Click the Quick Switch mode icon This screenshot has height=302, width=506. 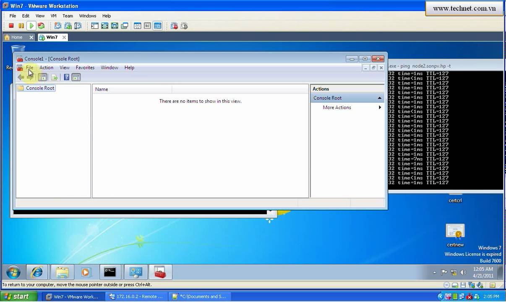pyautogui.click(x=104, y=26)
